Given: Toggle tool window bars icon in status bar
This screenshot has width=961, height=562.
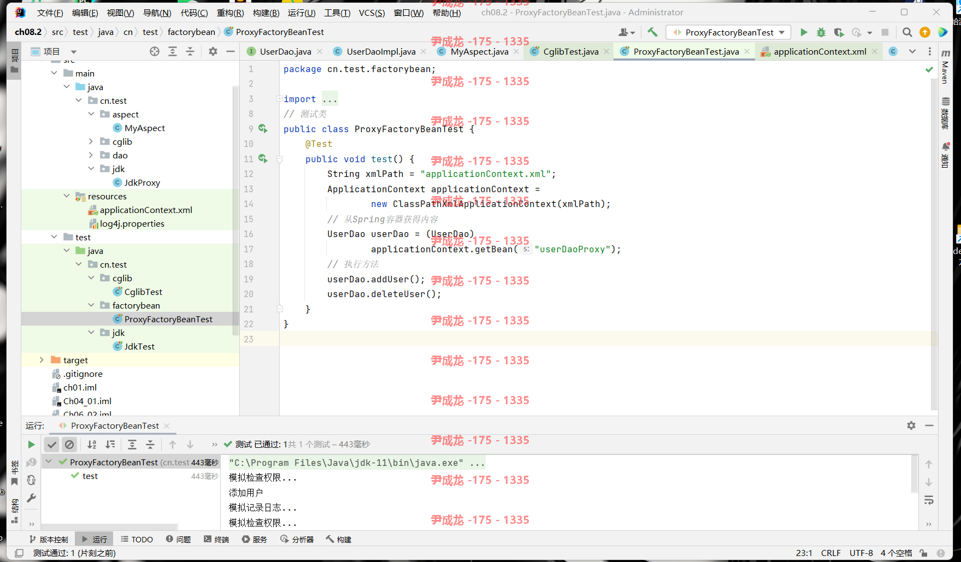Looking at the screenshot, I should pyautogui.click(x=19, y=553).
